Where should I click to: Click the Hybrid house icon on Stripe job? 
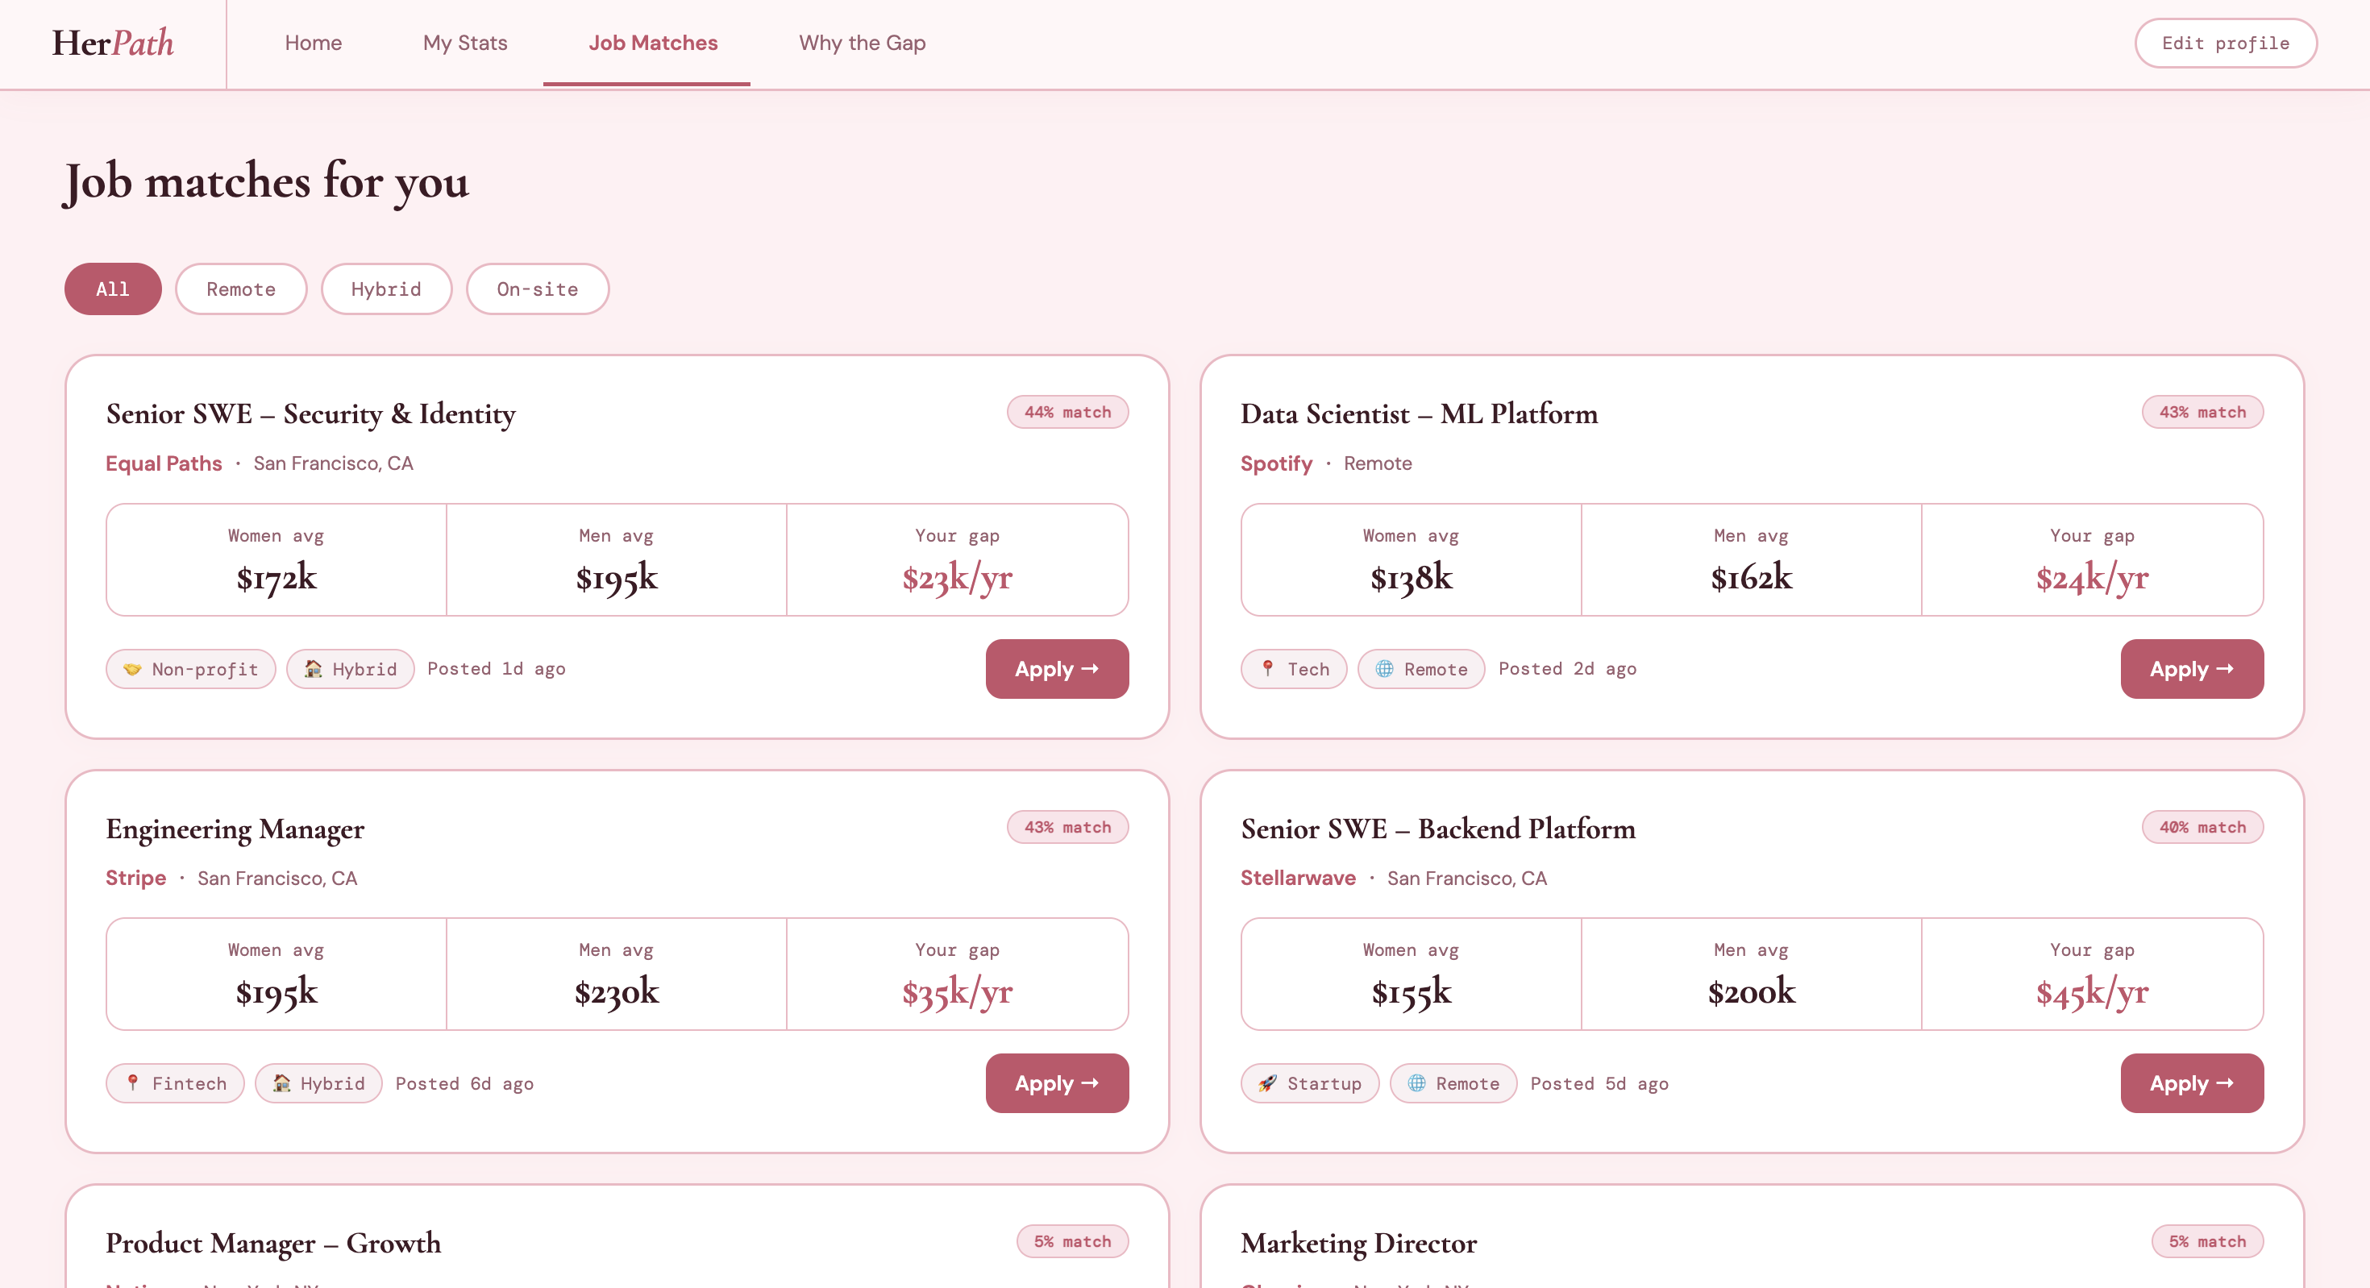pyautogui.click(x=281, y=1082)
